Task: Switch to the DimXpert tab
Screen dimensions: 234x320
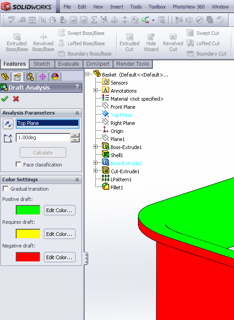Action: pos(98,64)
